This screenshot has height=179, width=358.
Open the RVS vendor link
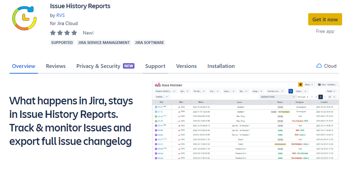coord(61,15)
